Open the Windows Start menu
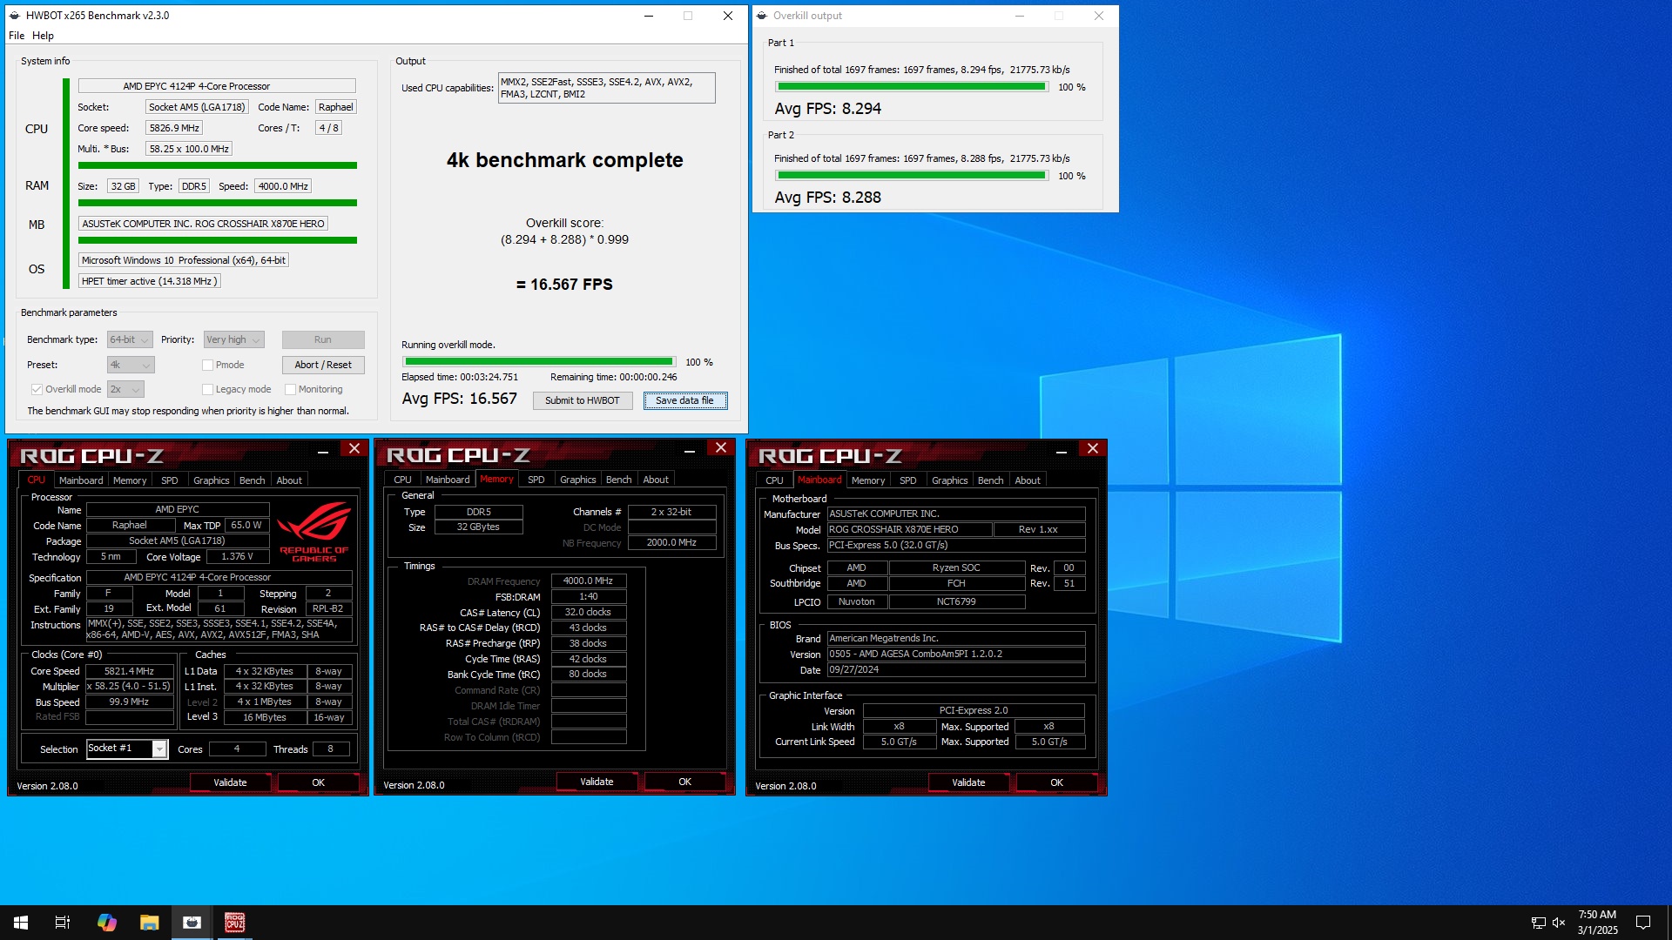Viewport: 1672px width, 940px height. [x=21, y=923]
